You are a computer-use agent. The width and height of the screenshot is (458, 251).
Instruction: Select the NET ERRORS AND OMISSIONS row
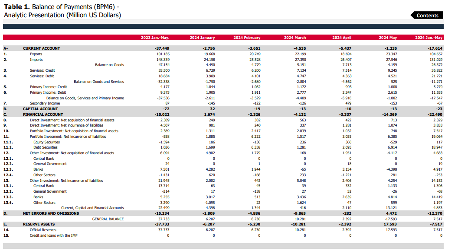pos(51,213)
